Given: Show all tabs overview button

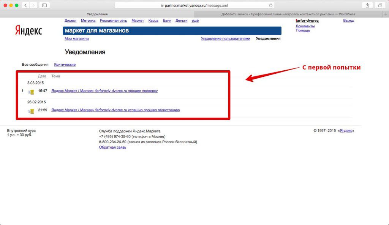Looking at the screenshot, I should point(380,5).
